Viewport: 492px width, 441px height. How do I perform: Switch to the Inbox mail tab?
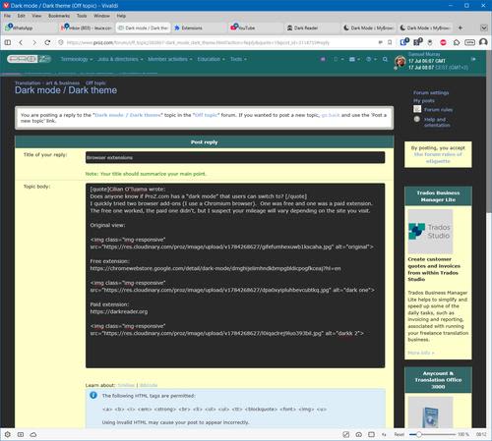[x=87, y=28]
